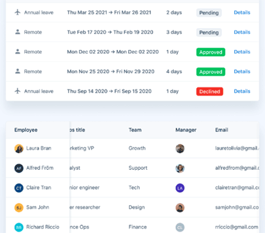Click the Declined status badge
Image resolution: width=265 pixels, height=233 pixels.
[210, 92]
